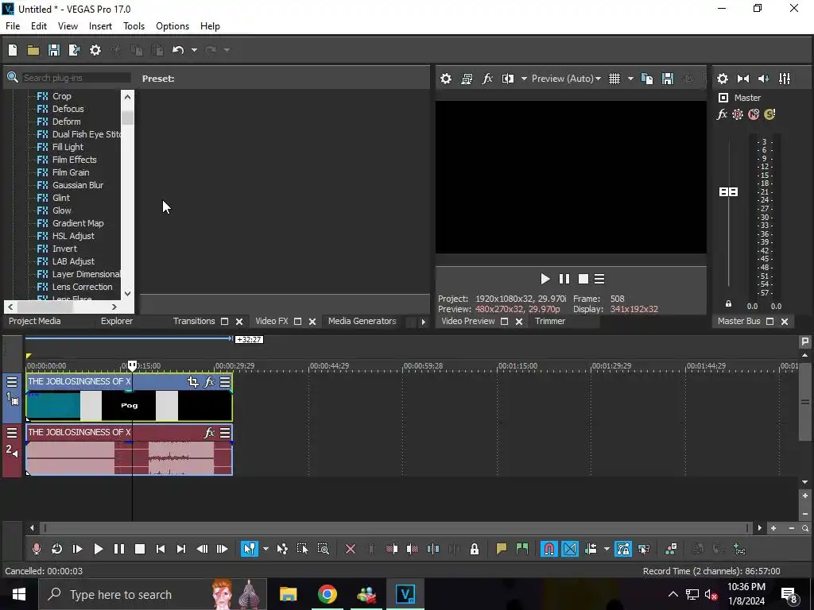Screen dimensions: 814x610
Task: Click the Downmix Output icon in Master Bus
Action: click(x=743, y=79)
